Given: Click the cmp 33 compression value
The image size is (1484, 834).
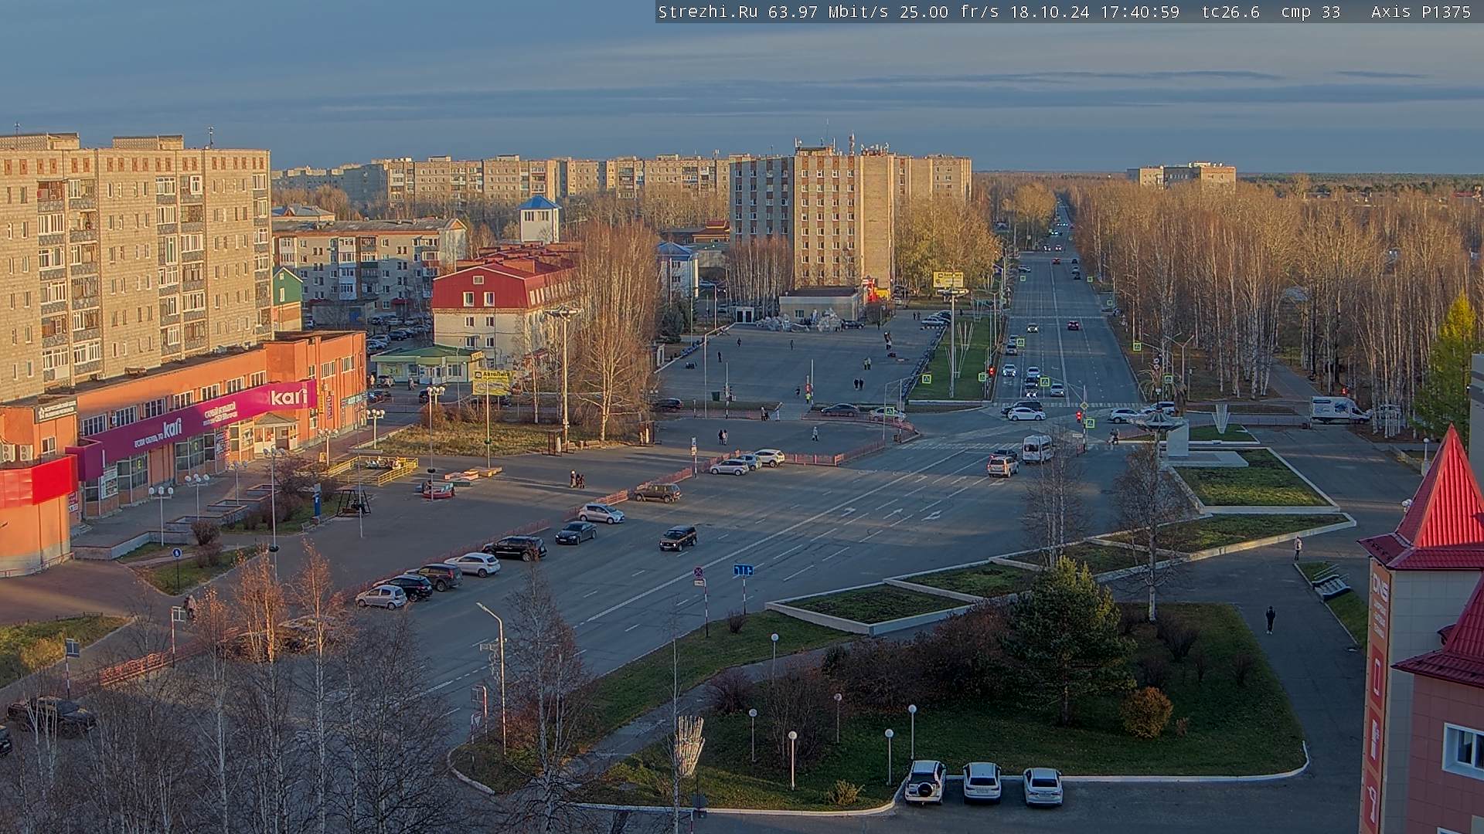Looking at the screenshot, I should (x=1310, y=12).
